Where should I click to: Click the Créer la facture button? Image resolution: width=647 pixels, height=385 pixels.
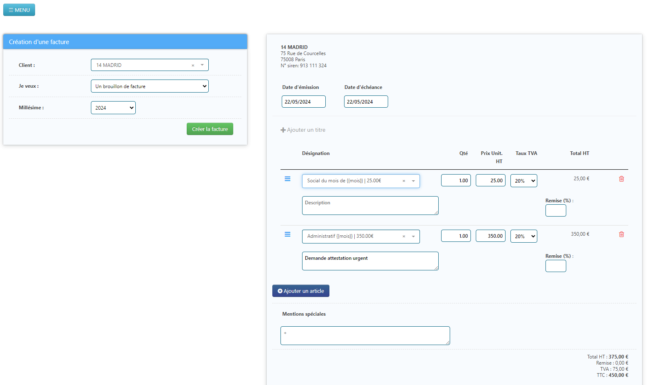point(210,129)
